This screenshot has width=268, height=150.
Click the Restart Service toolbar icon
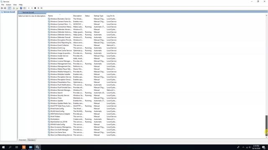click(41, 8)
